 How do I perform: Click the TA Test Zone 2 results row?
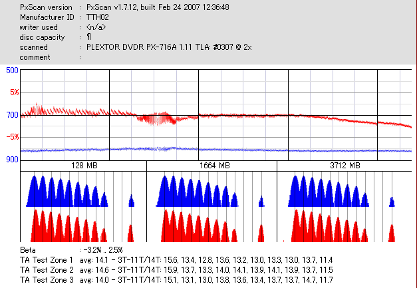point(176,270)
